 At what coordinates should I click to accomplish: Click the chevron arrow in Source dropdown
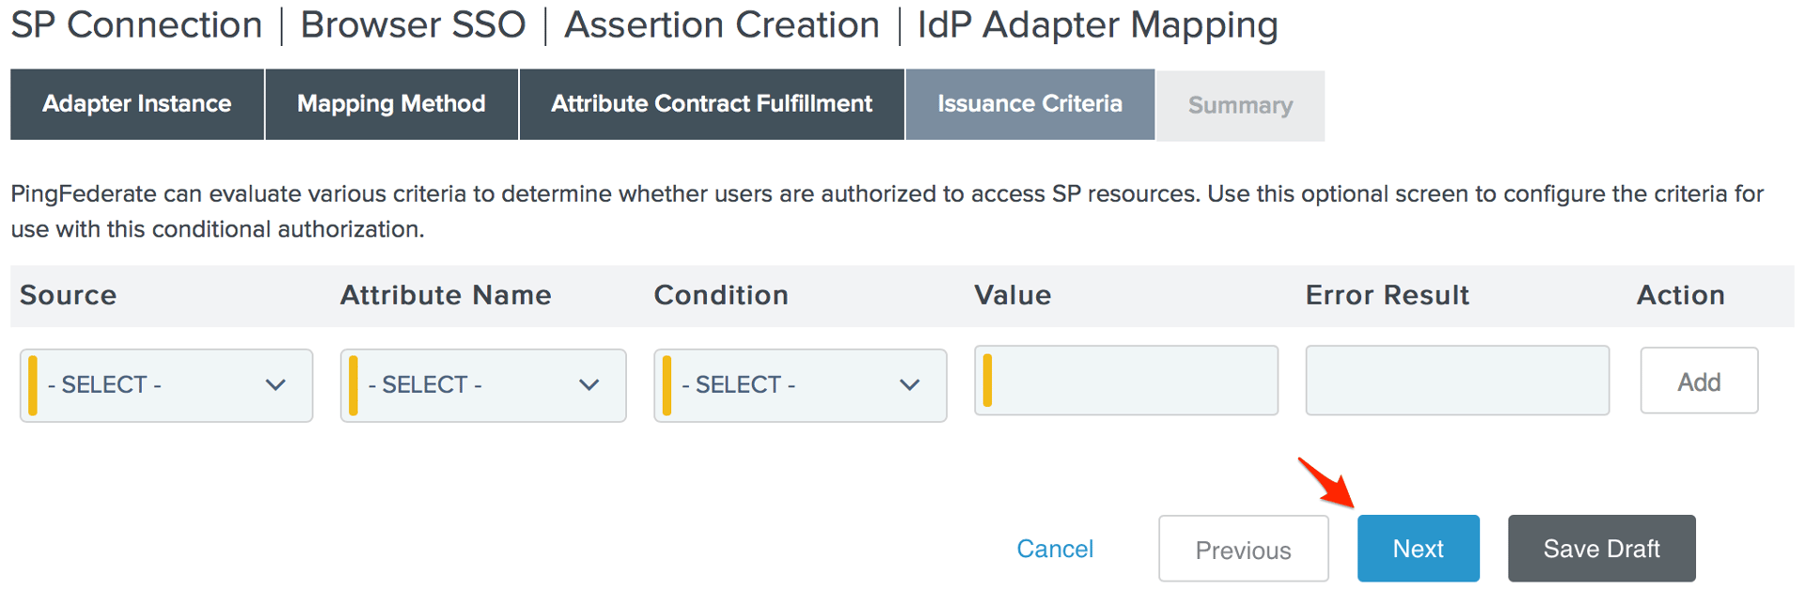275,385
